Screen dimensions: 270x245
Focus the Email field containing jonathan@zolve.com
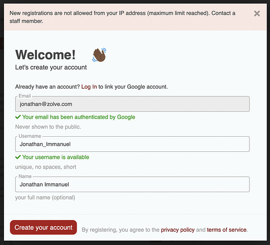point(132,104)
